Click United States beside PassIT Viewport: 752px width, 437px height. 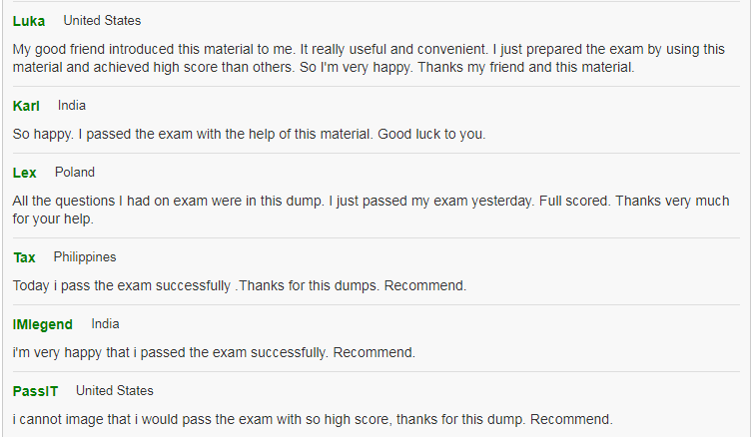[x=115, y=390]
